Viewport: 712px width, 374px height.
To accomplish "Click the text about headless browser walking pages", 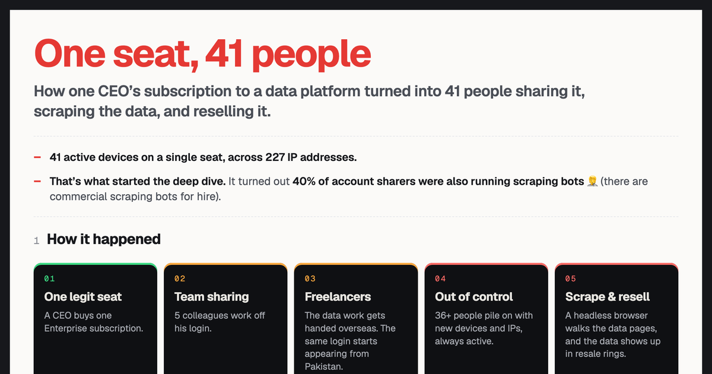I will coord(613,335).
